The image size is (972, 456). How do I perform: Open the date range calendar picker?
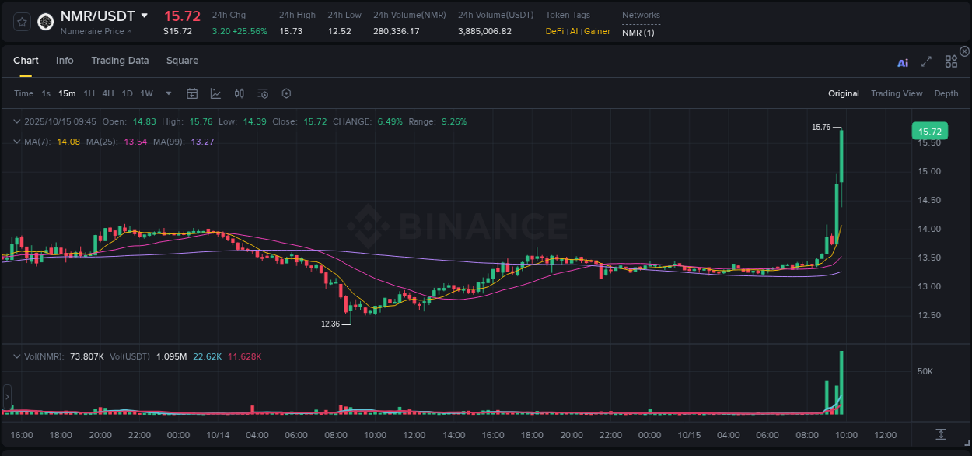click(192, 93)
